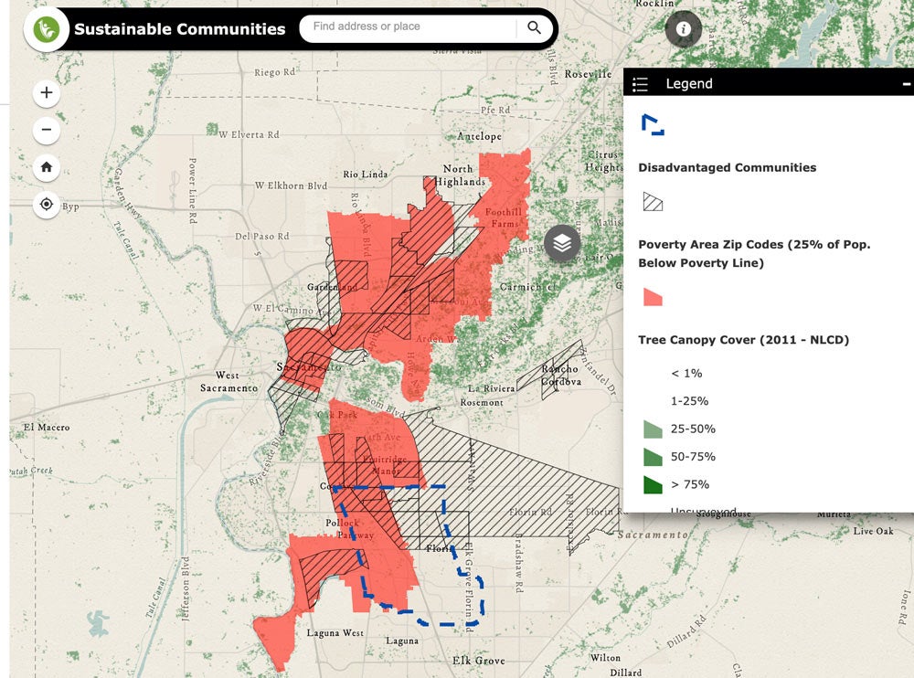The image size is (914, 678).
Task: Click the information icon near top right
Action: pyautogui.click(x=682, y=29)
